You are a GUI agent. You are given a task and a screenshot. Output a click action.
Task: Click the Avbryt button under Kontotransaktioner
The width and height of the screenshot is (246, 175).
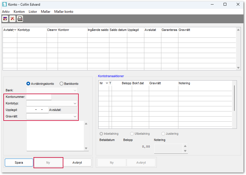(141, 163)
